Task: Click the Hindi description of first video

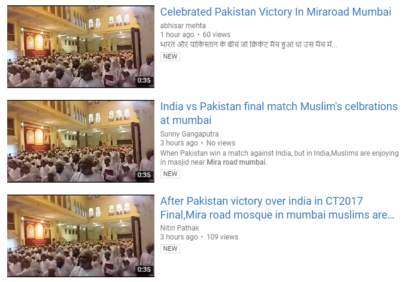Action: (248, 44)
